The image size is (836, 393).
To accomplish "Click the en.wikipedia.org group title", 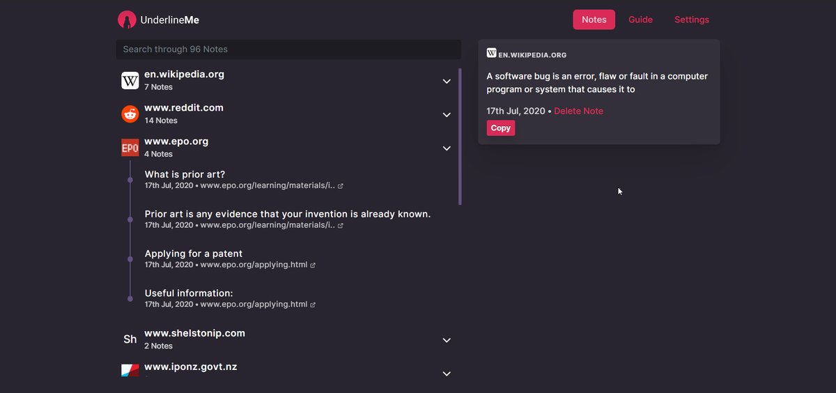I will pos(184,74).
